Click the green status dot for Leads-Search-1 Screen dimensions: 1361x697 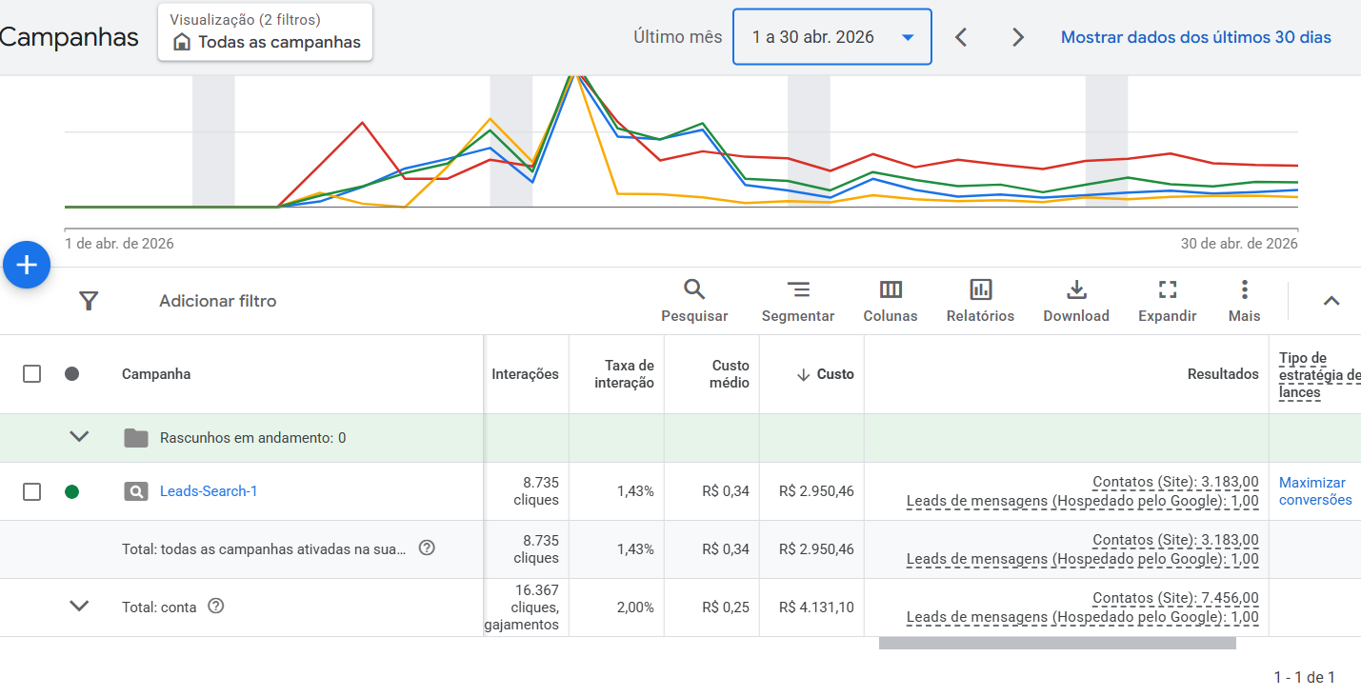coord(71,491)
